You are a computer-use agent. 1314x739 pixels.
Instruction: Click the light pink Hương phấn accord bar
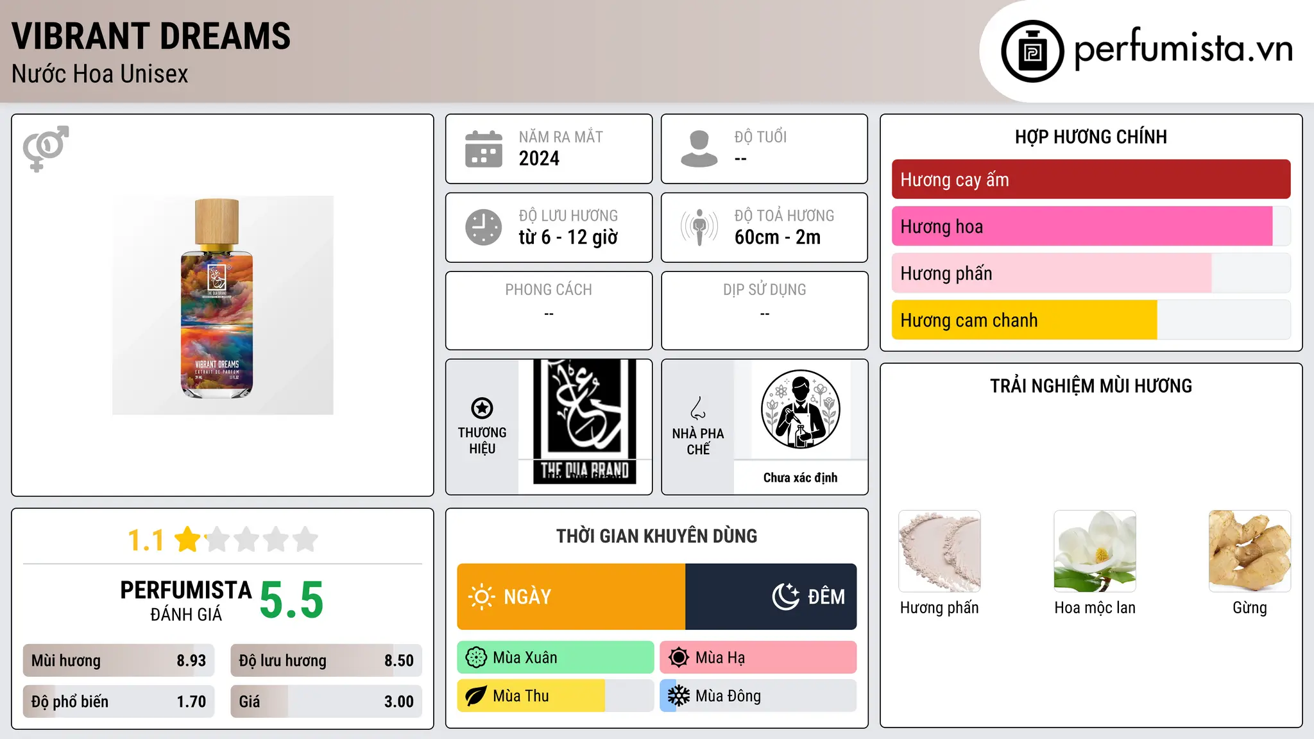1091,273
